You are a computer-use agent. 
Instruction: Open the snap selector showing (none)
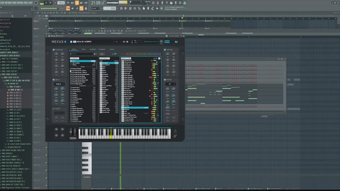pos(95,8)
